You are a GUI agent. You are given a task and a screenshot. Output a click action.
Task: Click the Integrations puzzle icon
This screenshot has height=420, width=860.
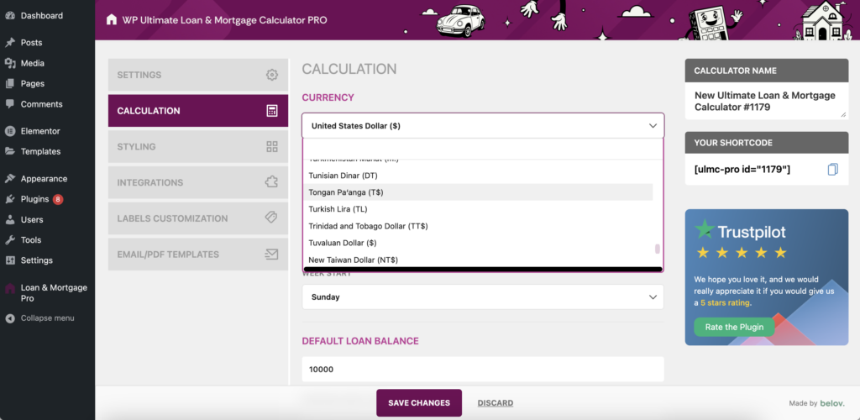click(271, 182)
